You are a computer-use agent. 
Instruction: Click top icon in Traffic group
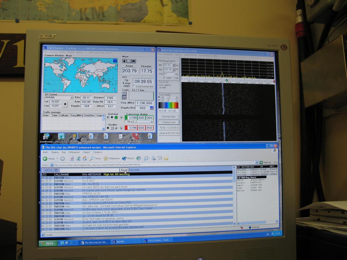click(x=124, y=93)
